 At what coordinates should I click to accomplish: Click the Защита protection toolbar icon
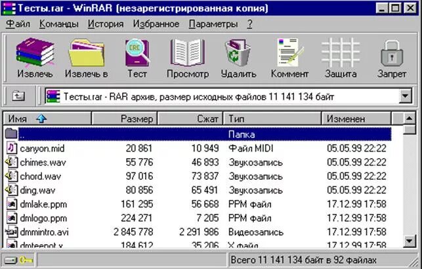coord(341,52)
